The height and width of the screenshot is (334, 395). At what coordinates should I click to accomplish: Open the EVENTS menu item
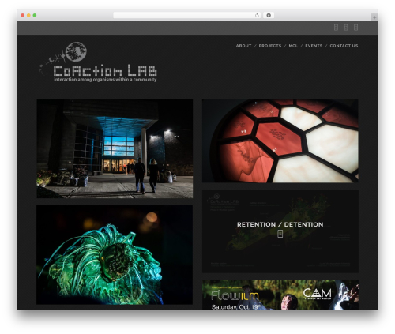(x=314, y=46)
